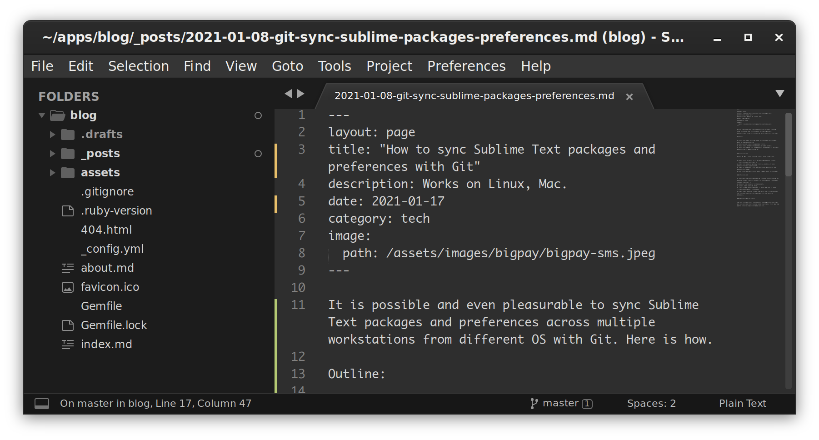Click the right tab navigation arrow
Screen dimensions: 819x440
point(301,93)
